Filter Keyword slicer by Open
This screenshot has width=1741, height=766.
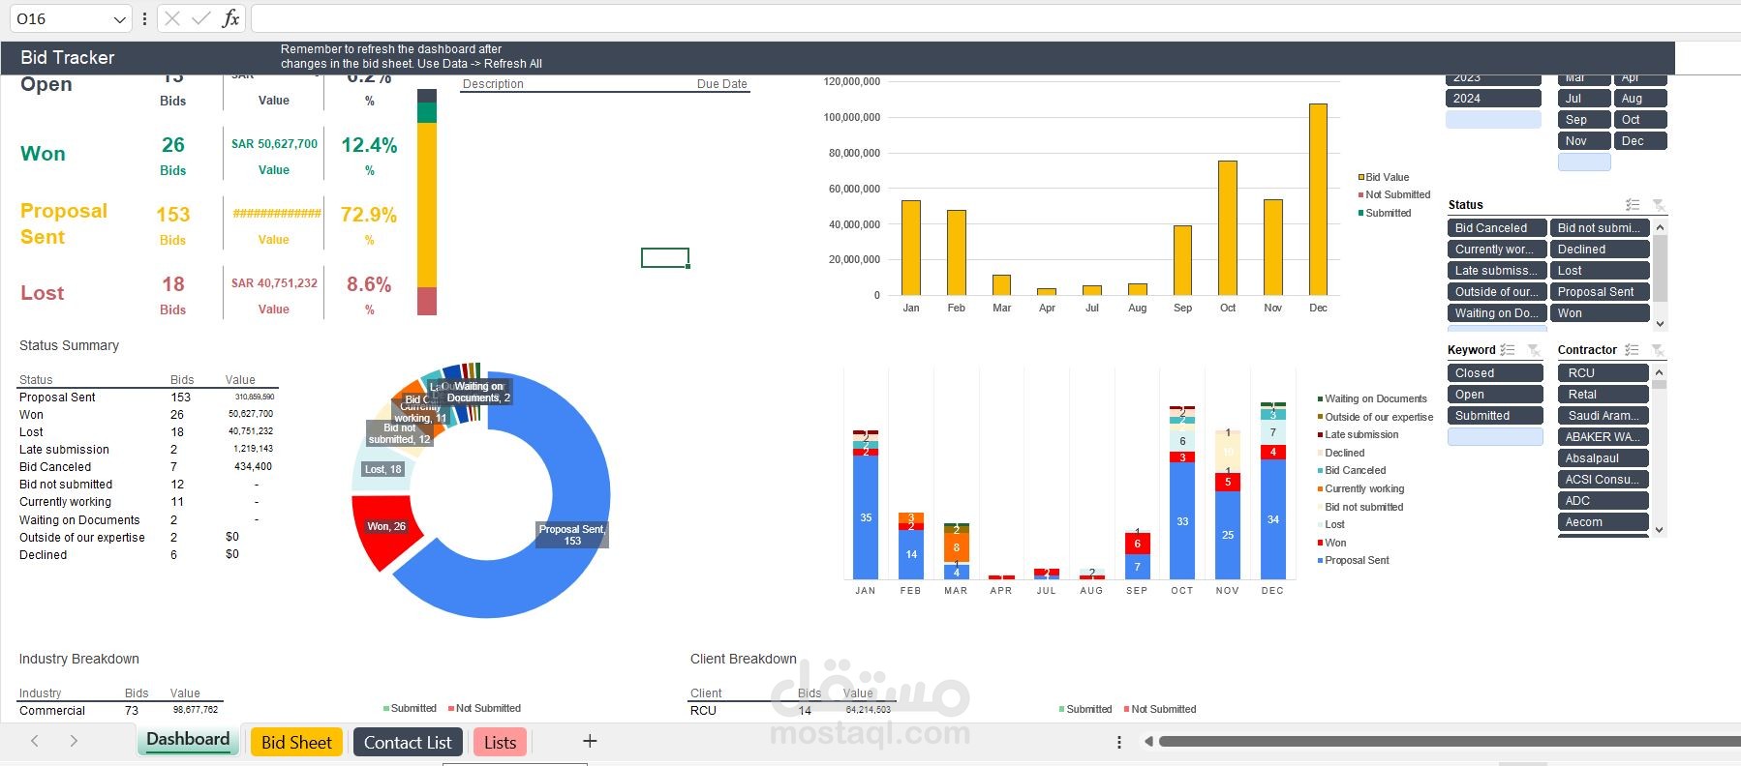click(x=1495, y=395)
